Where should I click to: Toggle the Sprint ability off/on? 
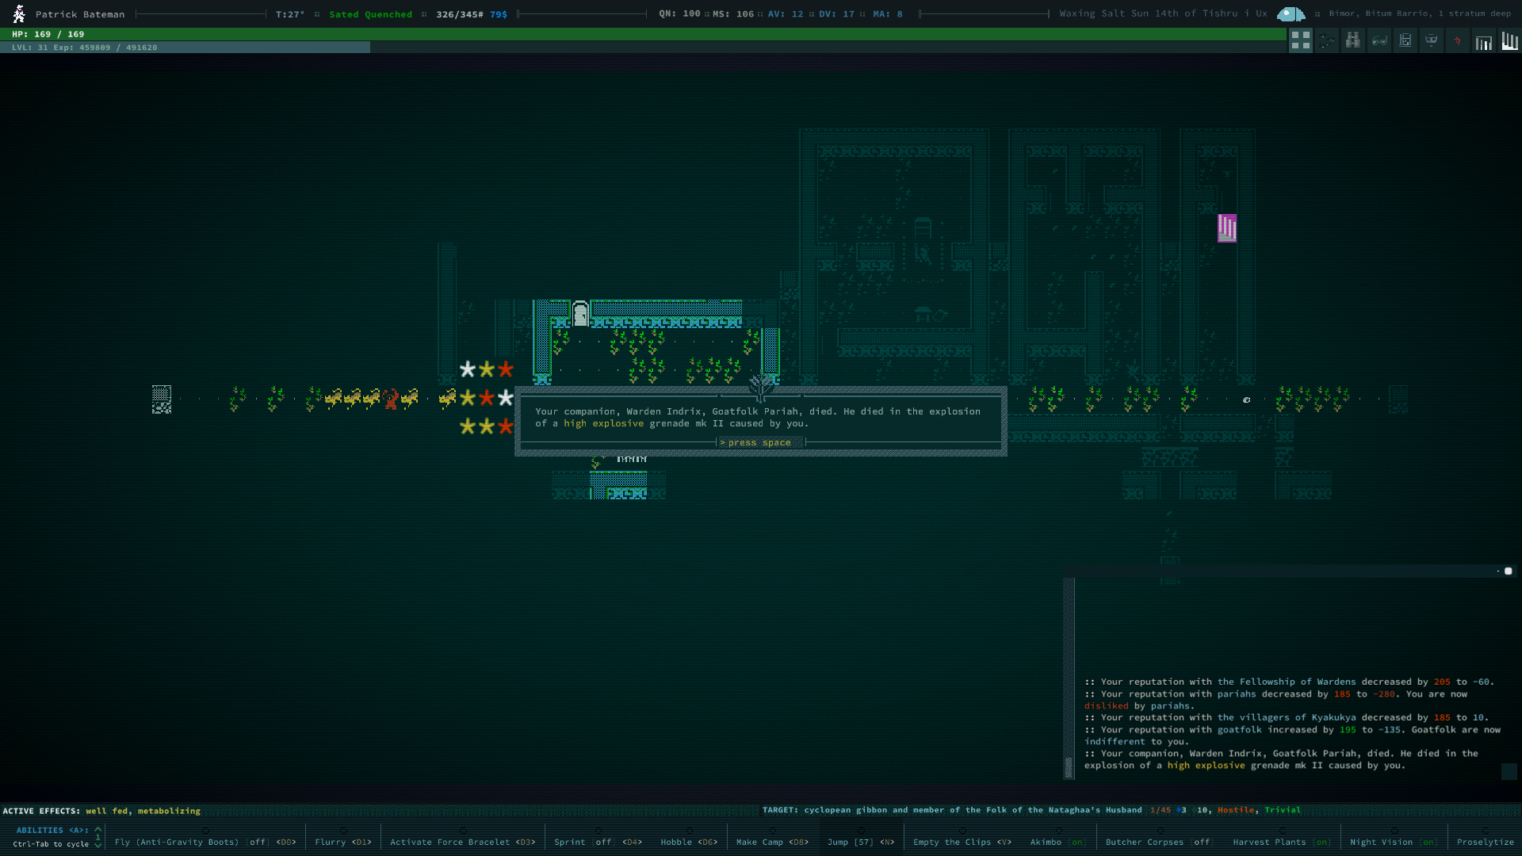[x=598, y=842]
